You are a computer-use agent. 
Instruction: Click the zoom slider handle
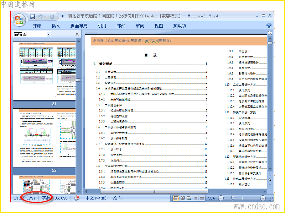coord(233,198)
